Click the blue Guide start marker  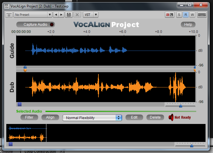point(25,67)
